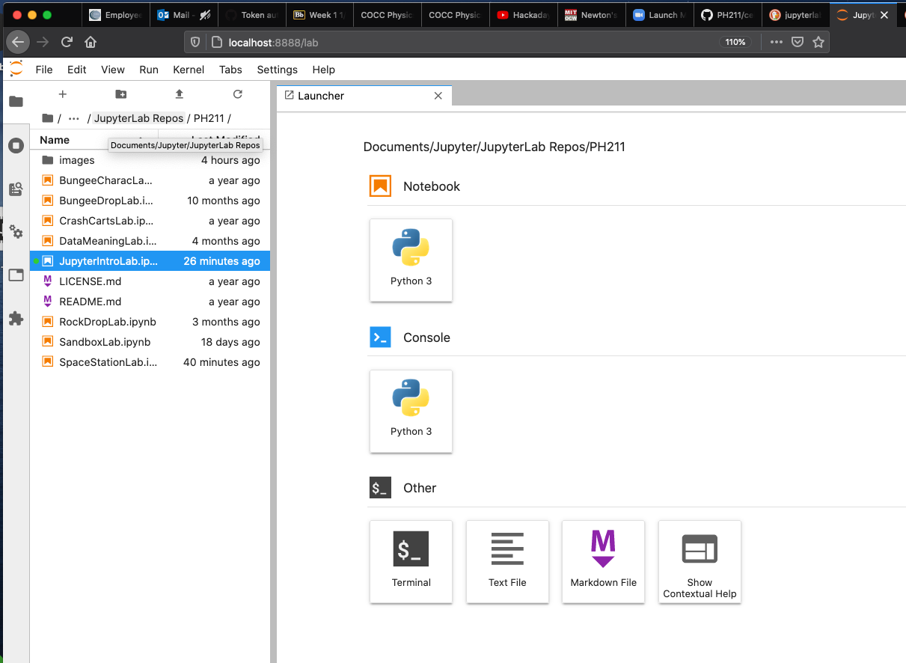The width and height of the screenshot is (906, 663).
Task: Open the Running Terminals and Kernels sidebar
Action: [x=16, y=145]
